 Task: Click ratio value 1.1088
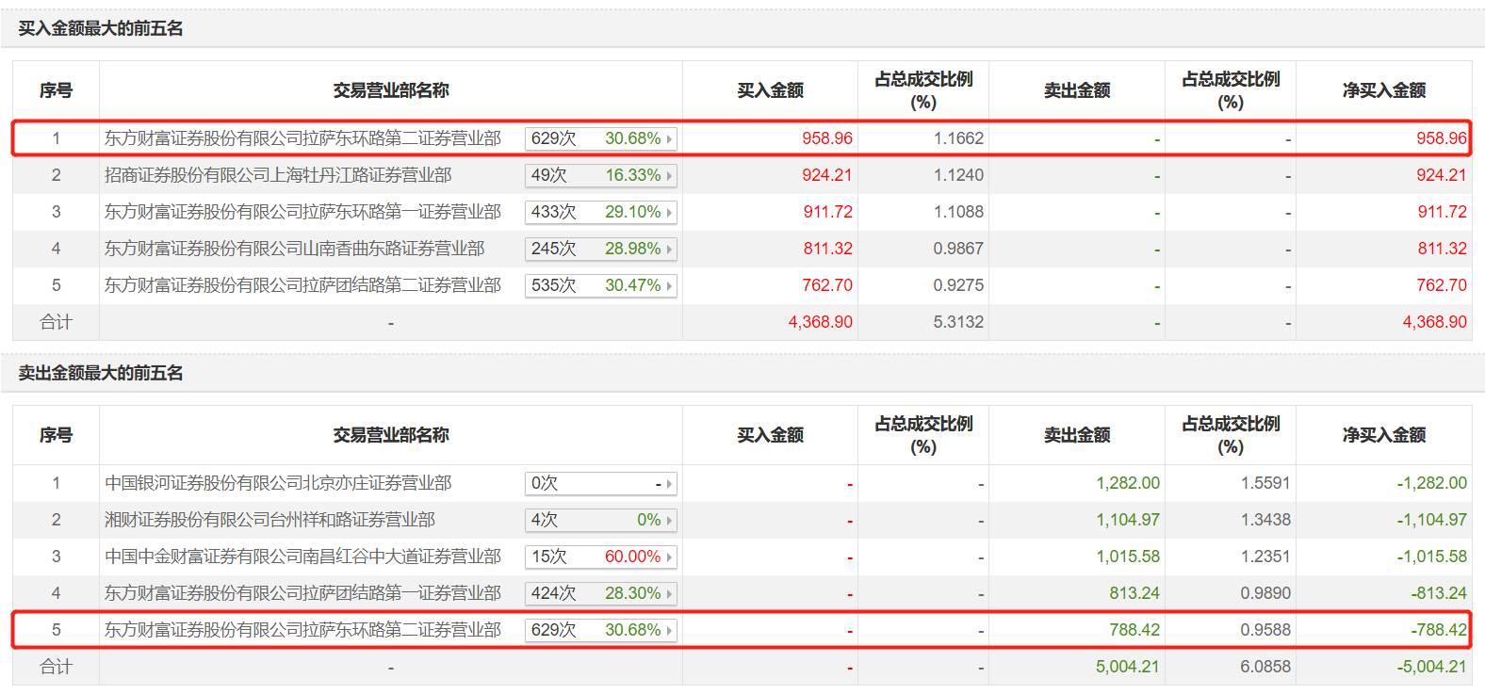tap(958, 212)
